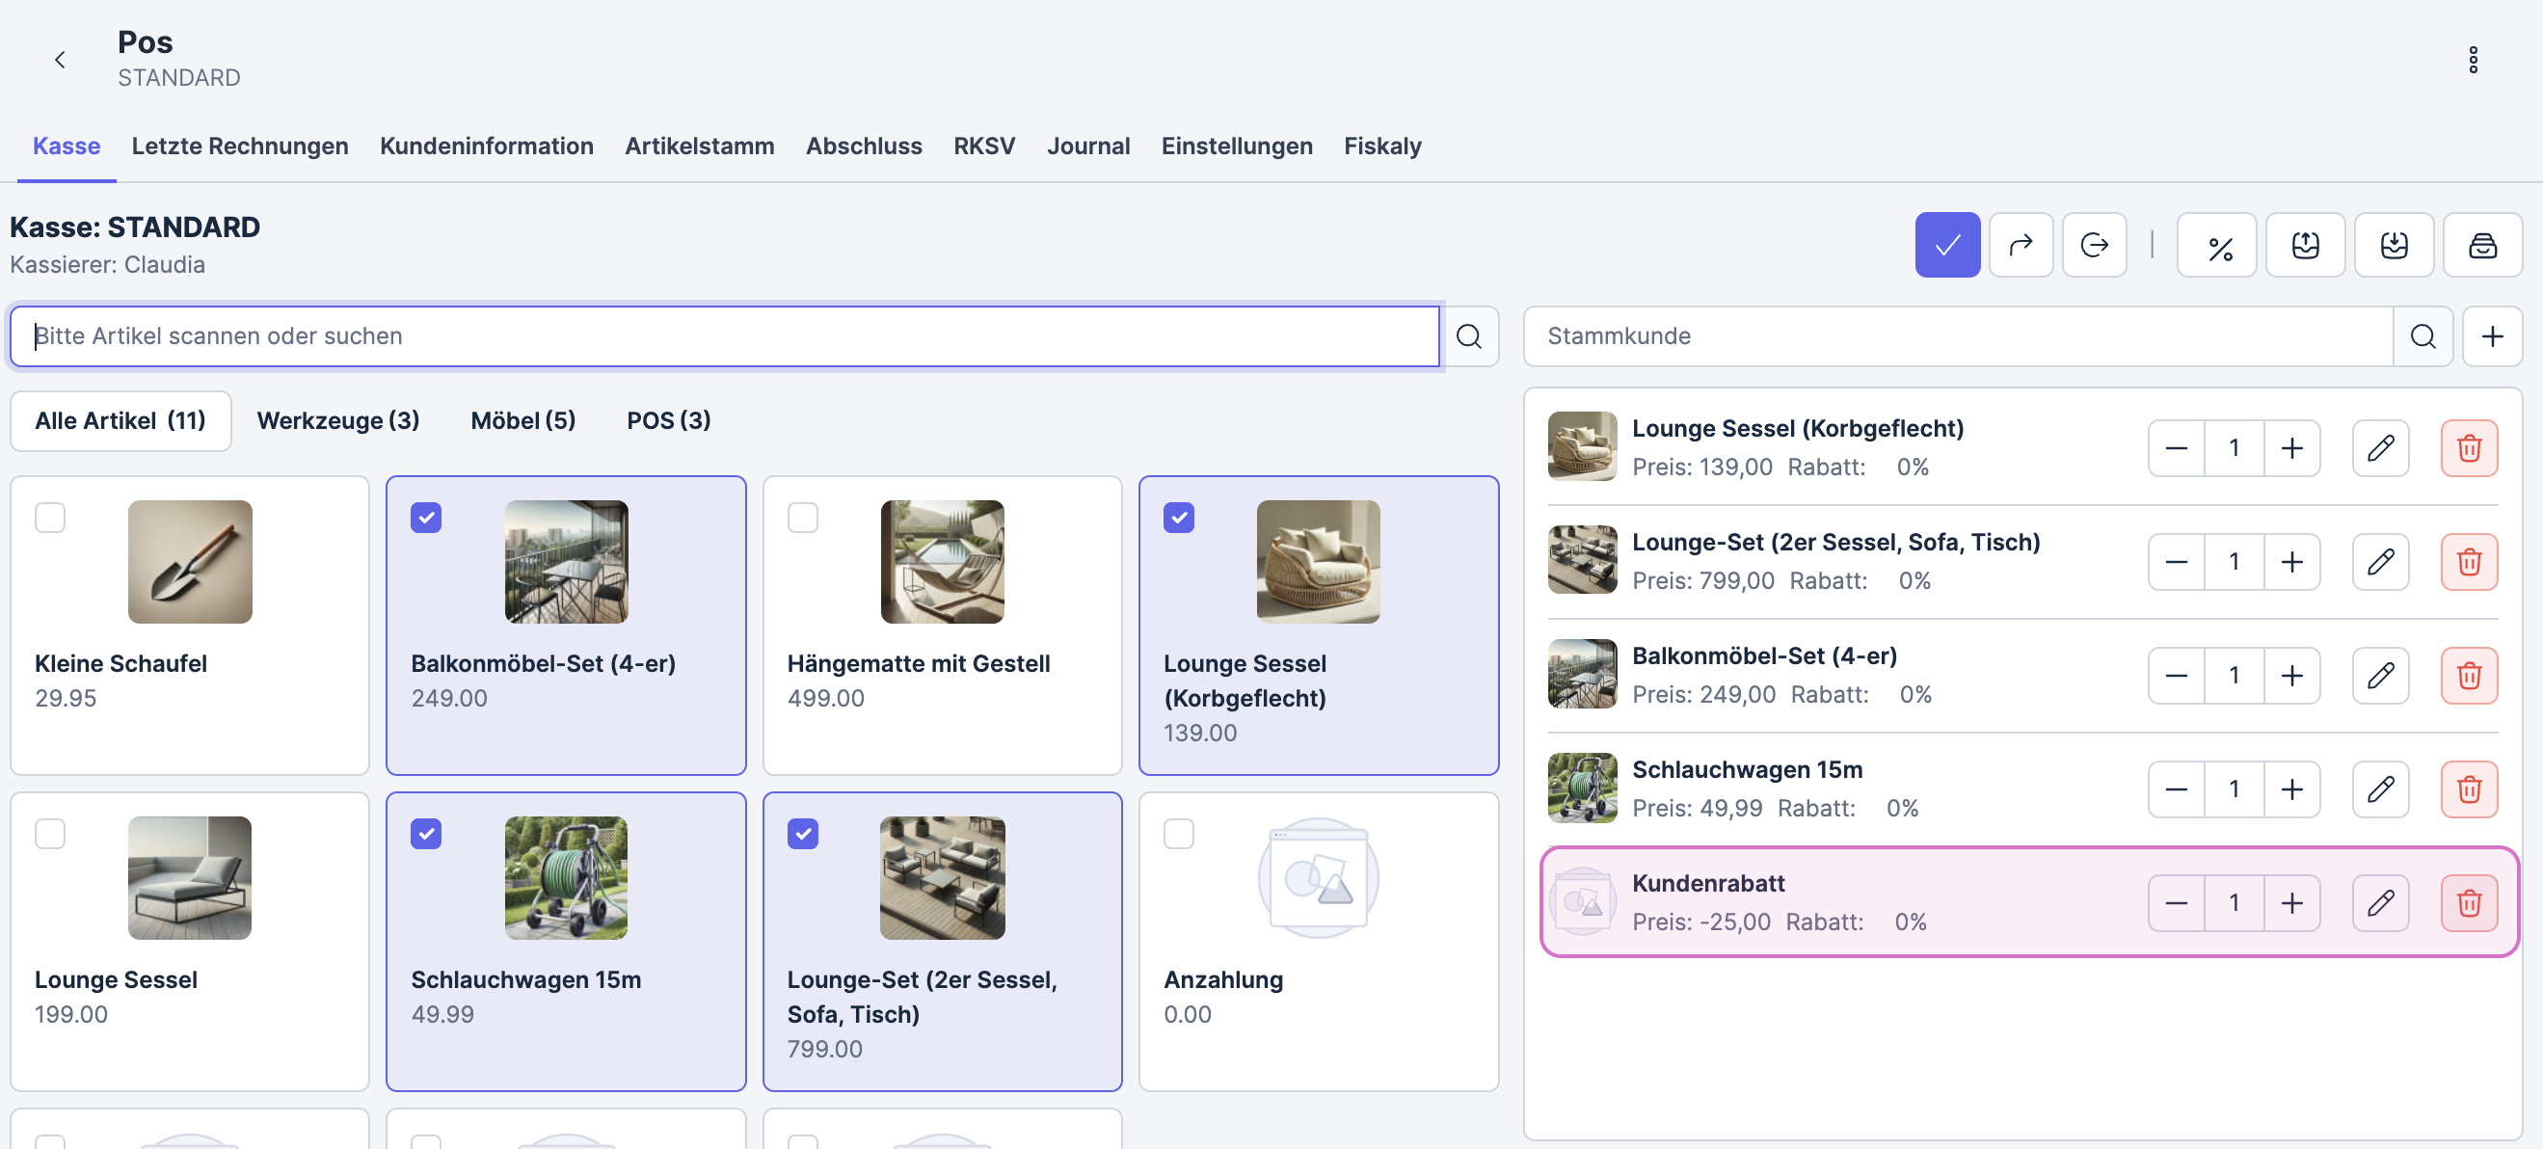The width and height of the screenshot is (2543, 1149).
Task: Edit the Schlauchwagen 15m cart line
Action: tap(2379, 788)
